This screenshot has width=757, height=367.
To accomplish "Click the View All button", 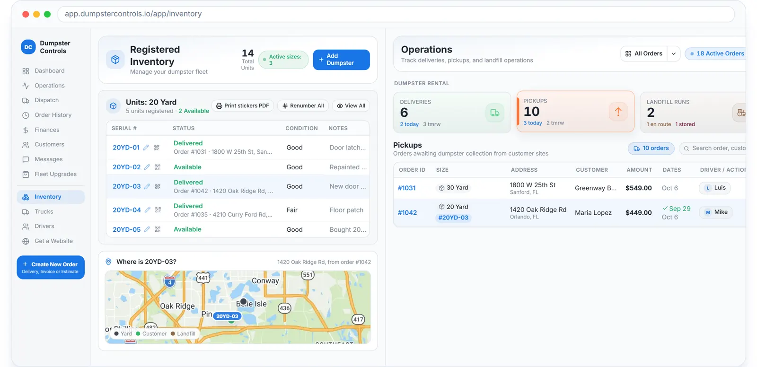I will pos(351,106).
